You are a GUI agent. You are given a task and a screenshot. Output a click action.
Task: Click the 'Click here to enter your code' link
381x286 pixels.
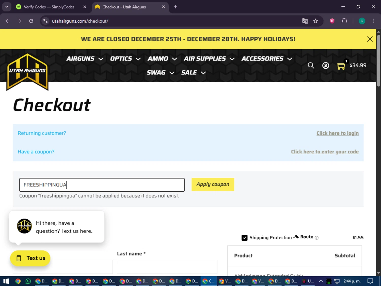point(325,152)
